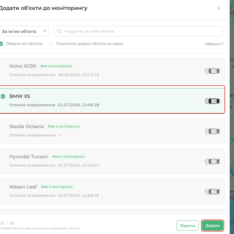The height and width of the screenshot is (234, 234).
Task: Focus the 'Пошук по за ім'ям об'єкта' field
Action: point(138,31)
